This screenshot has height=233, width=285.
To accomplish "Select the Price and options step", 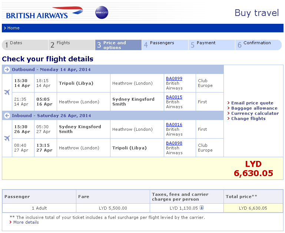I will click(118, 45).
